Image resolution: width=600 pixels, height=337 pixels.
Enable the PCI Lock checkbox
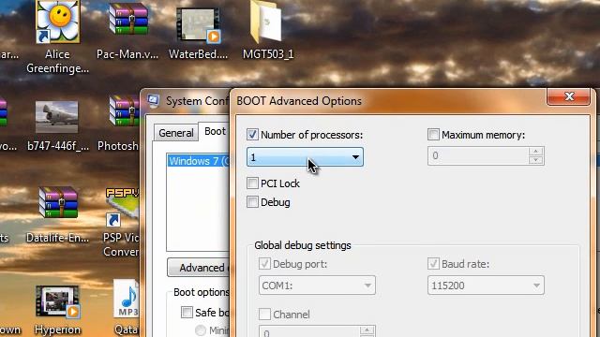[x=252, y=183]
